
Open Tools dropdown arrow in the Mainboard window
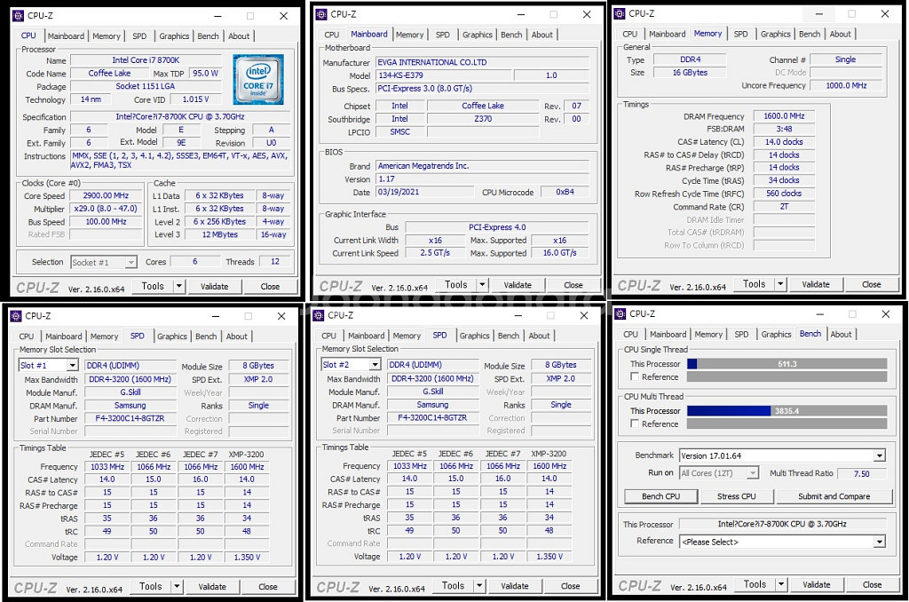click(x=482, y=285)
